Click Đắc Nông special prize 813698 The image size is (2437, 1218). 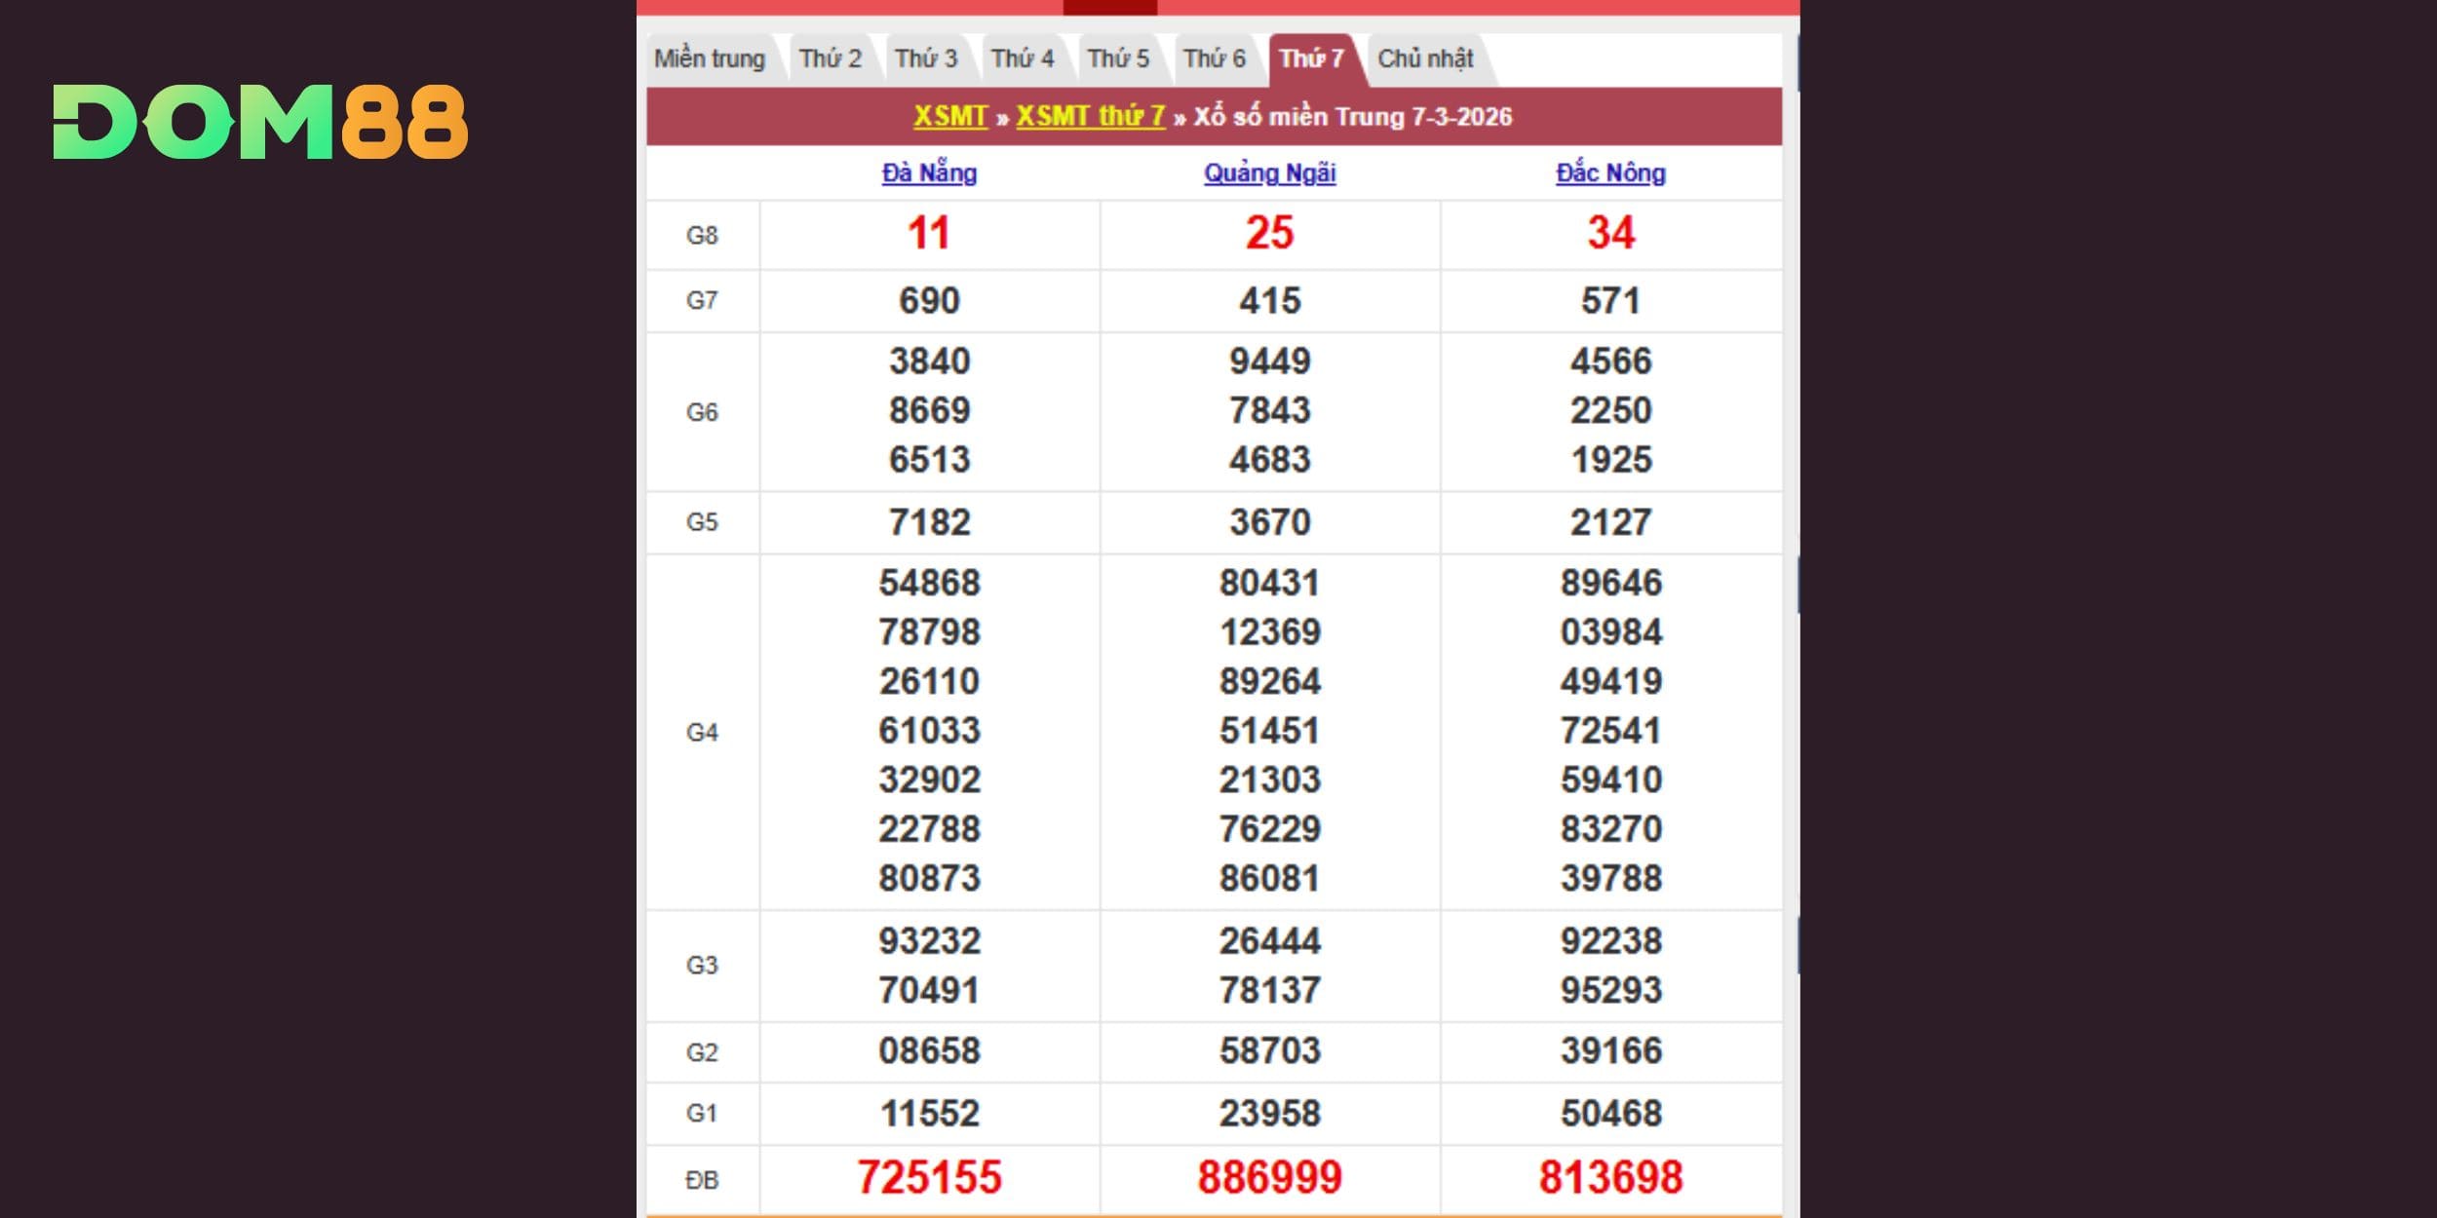coord(1610,1177)
